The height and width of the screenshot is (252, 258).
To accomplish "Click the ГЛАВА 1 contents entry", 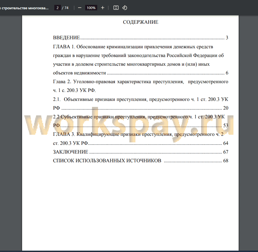I will [x=141, y=60].
